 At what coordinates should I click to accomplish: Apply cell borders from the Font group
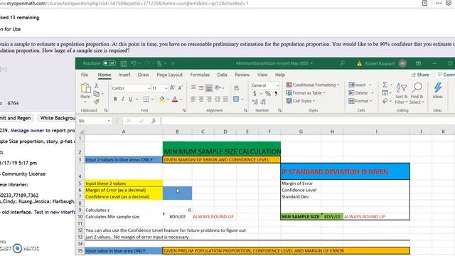146,100
